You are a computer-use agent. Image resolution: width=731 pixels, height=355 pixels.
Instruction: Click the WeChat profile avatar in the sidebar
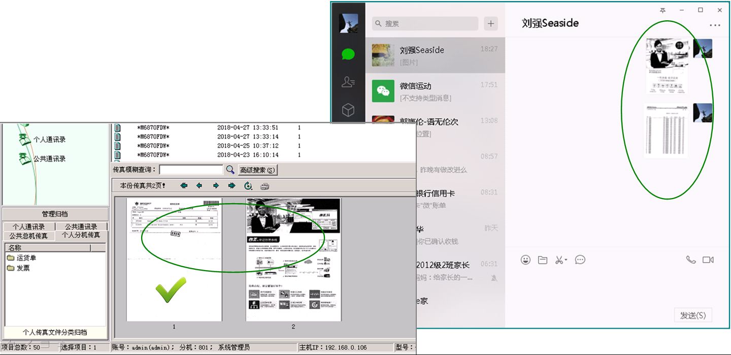[348, 23]
